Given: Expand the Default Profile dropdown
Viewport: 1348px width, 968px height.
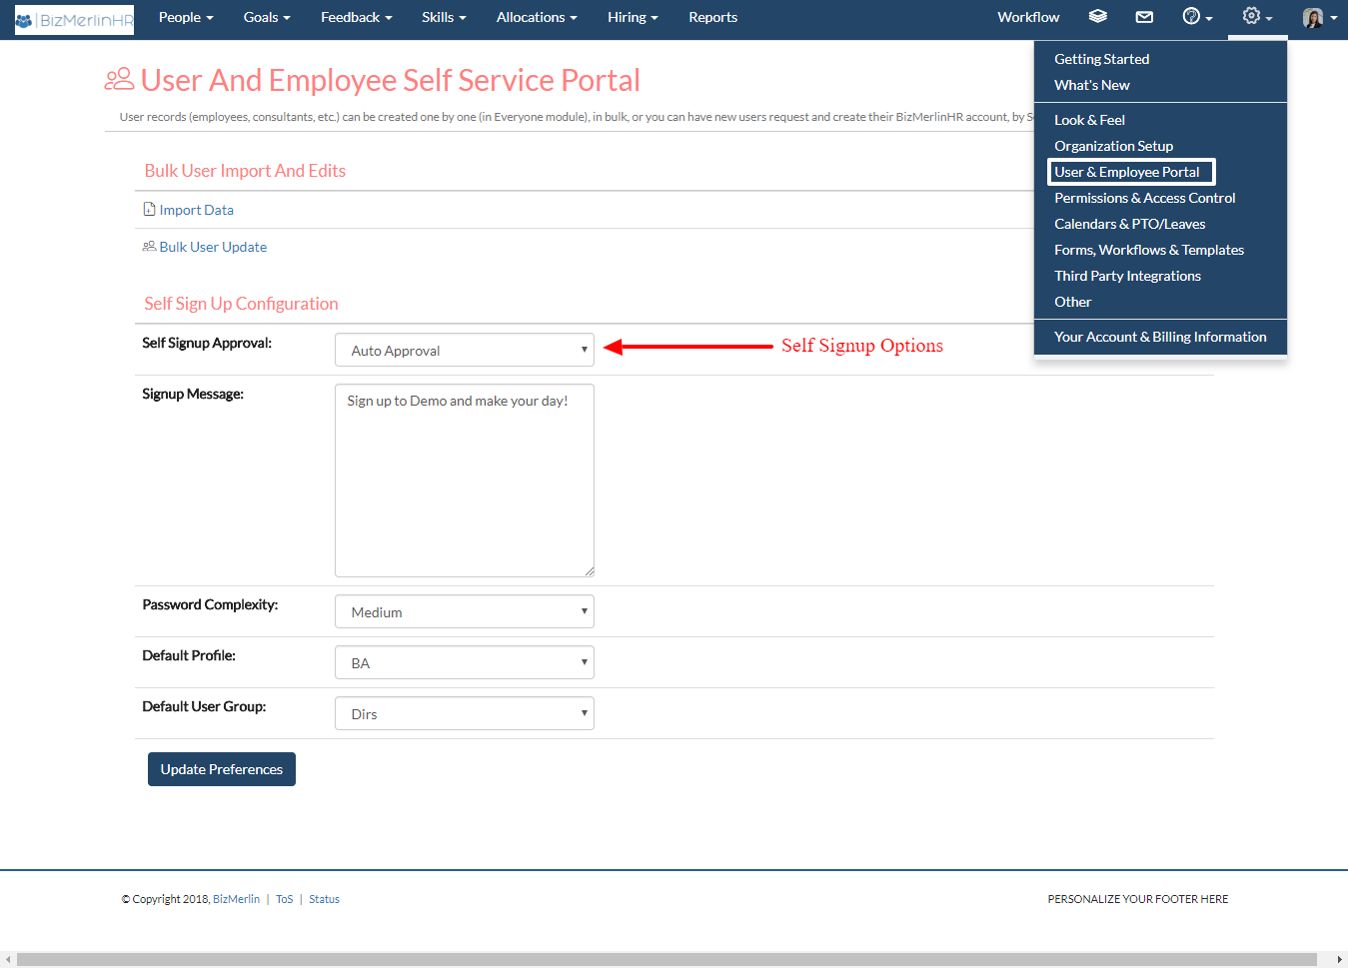Looking at the screenshot, I should coord(464,661).
